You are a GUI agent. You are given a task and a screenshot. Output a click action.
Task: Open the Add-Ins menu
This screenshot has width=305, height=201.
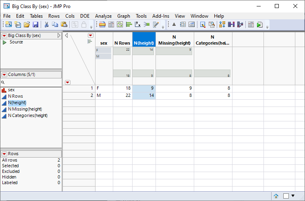click(161, 16)
